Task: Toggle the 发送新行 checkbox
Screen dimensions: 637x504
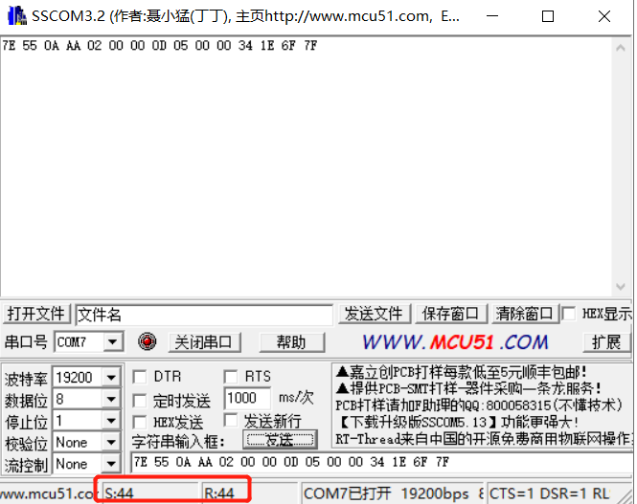Action: [x=231, y=420]
